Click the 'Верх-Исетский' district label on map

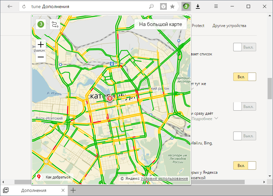pyautogui.click(x=49, y=118)
